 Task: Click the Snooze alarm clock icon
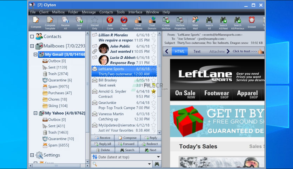pos(252,20)
